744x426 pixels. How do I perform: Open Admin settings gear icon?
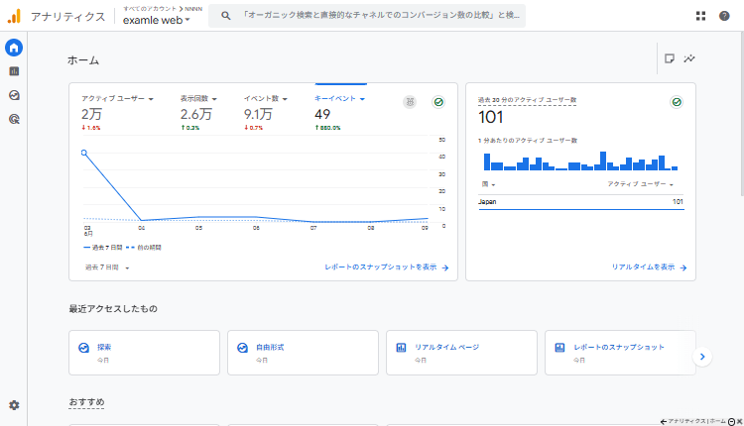tap(14, 405)
